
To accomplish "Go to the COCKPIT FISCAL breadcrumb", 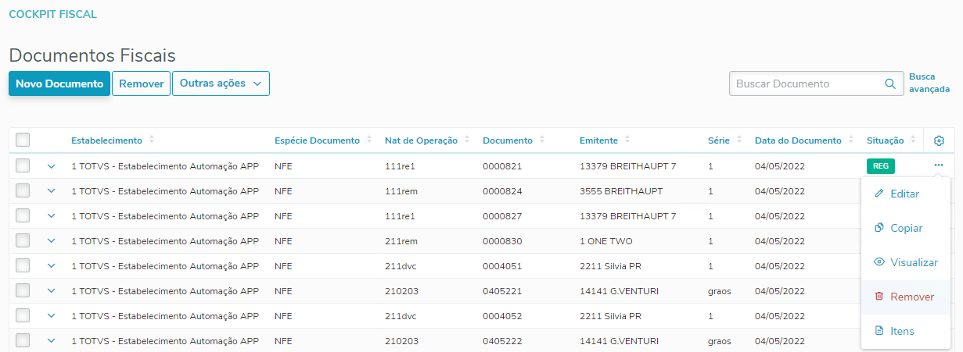I will (52, 14).
